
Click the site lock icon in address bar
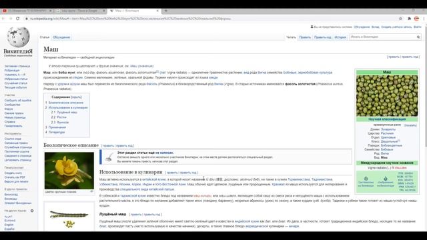point(27,19)
